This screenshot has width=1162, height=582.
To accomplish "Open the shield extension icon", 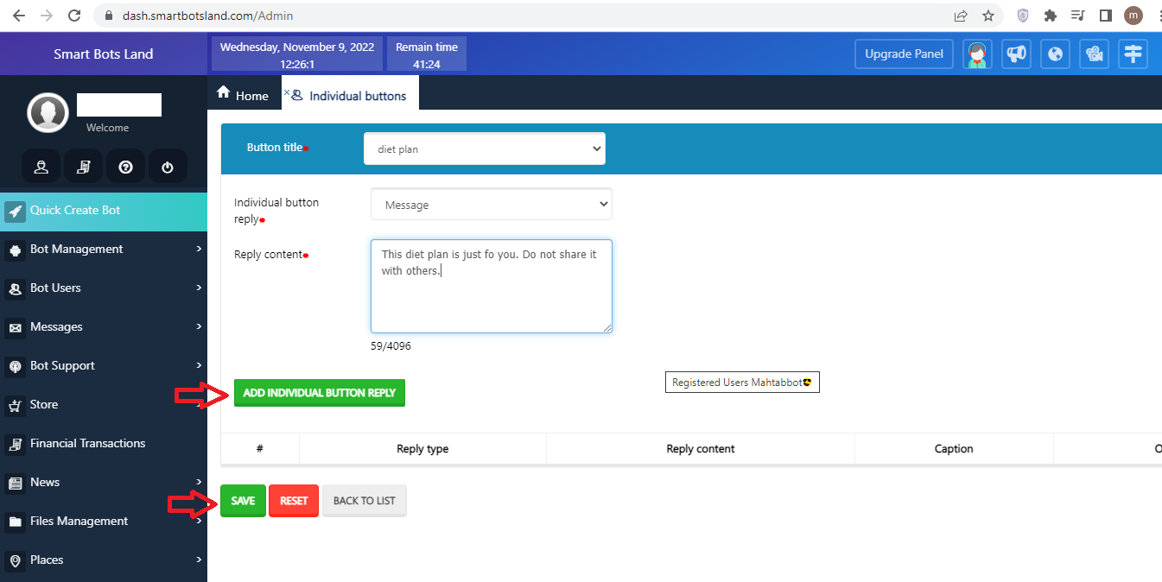I will pyautogui.click(x=1023, y=16).
